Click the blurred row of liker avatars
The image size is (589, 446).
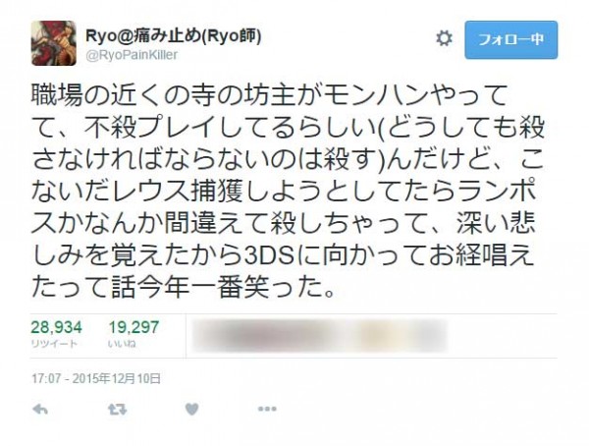coord(319,335)
